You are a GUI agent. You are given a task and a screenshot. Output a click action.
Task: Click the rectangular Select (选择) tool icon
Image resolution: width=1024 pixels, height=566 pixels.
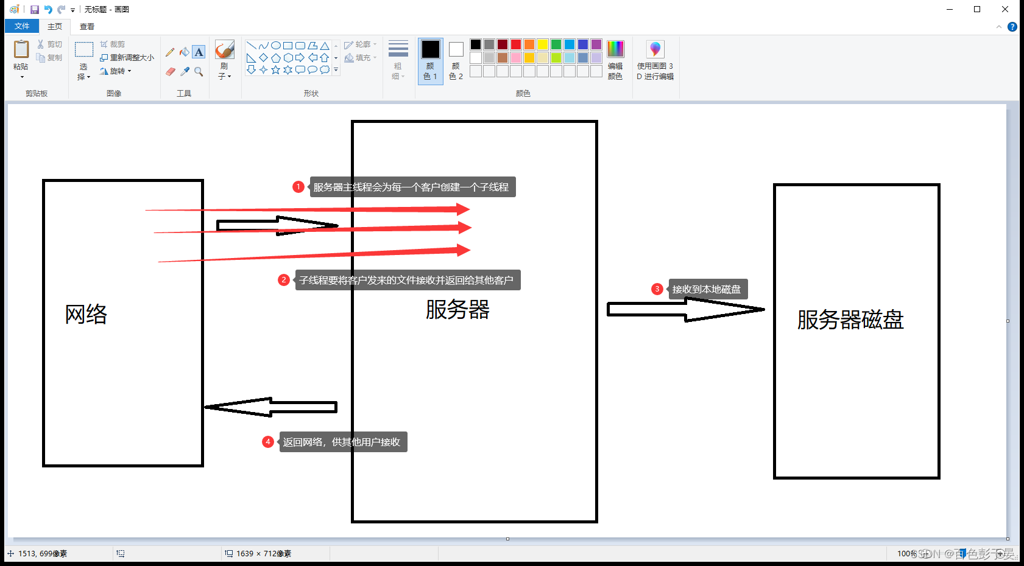tap(83, 49)
